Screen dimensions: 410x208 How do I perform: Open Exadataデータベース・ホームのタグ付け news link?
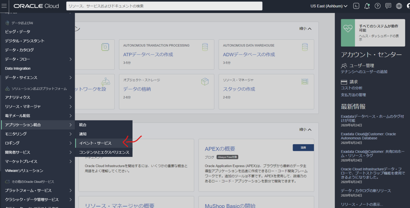(372, 118)
